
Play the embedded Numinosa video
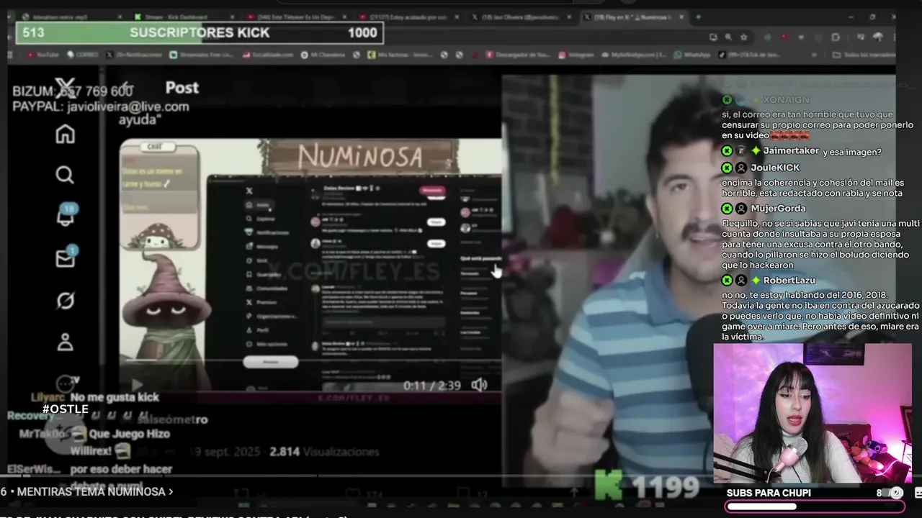137,385
